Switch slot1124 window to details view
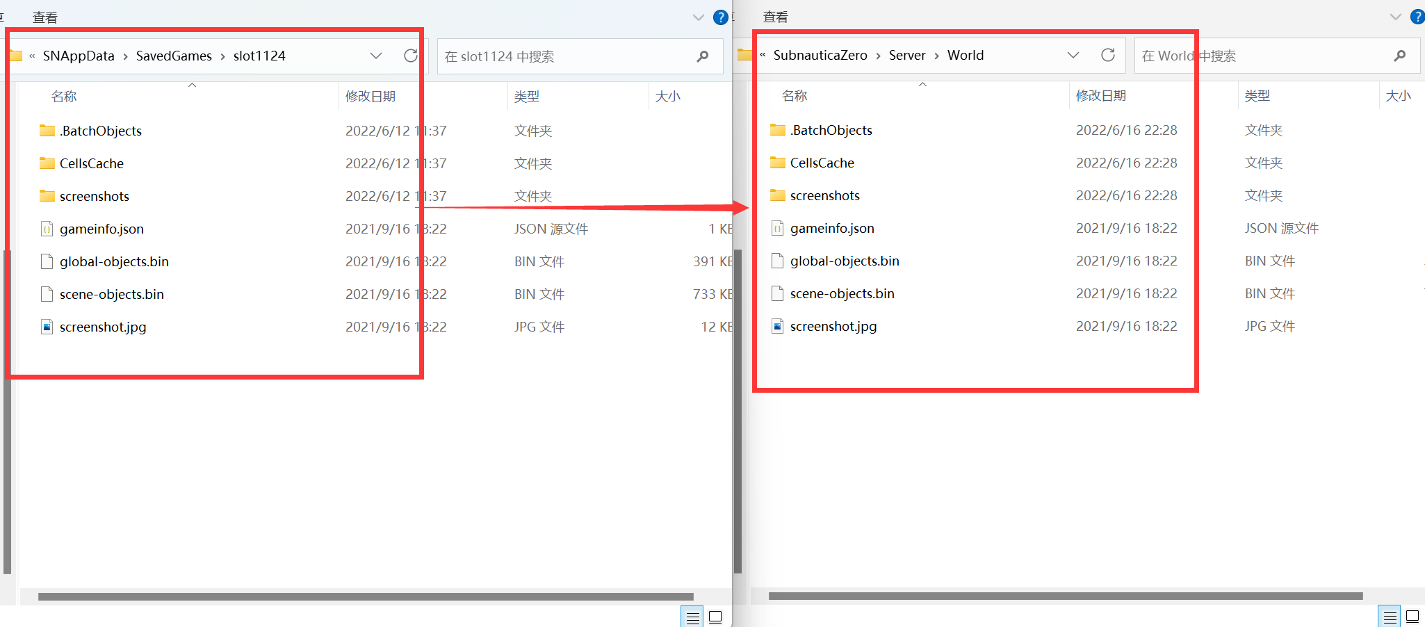This screenshot has width=1425, height=627. pos(692,617)
